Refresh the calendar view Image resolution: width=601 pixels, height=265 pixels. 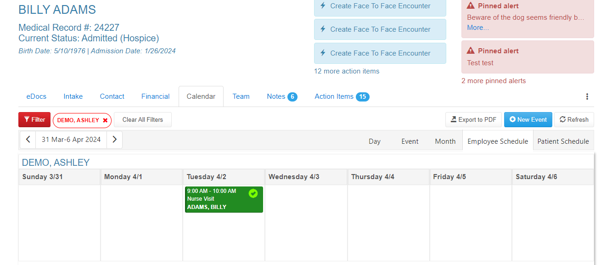tap(574, 120)
